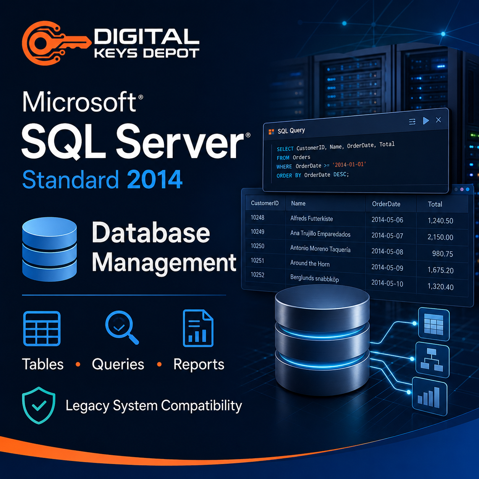Click the SELECT keyword in the query
The height and width of the screenshot is (479, 479).
[x=285, y=149]
